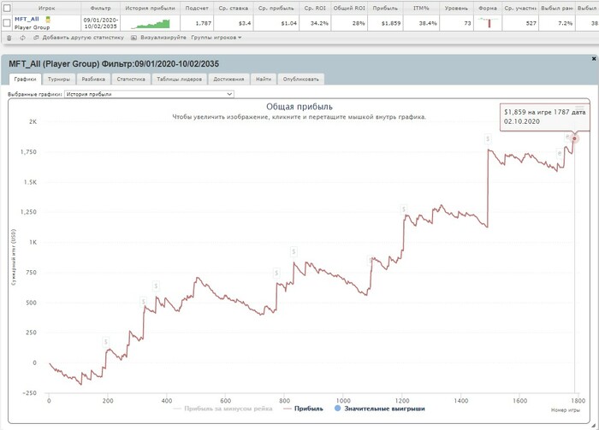Open the Статистика tab

pyautogui.click(x=131, y=79)
